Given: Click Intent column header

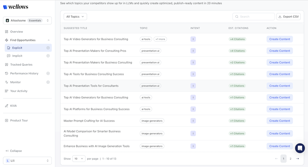Looking at the screenshot, I should pyautogui.click(x=195, y=28).
